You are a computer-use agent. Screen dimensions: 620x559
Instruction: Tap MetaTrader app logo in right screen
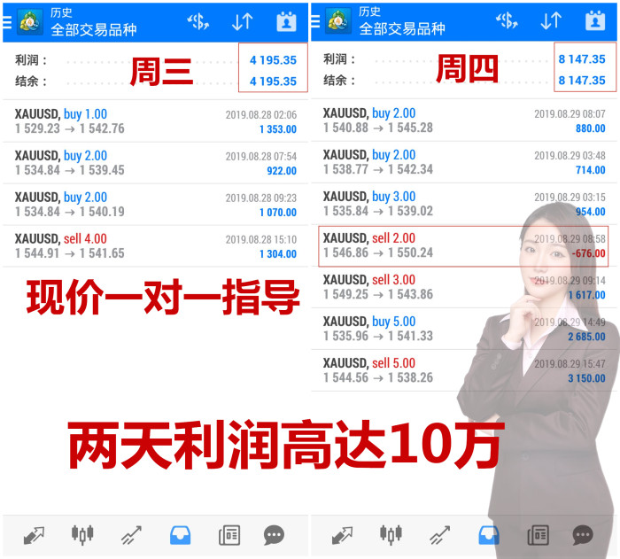pos(338,21)
